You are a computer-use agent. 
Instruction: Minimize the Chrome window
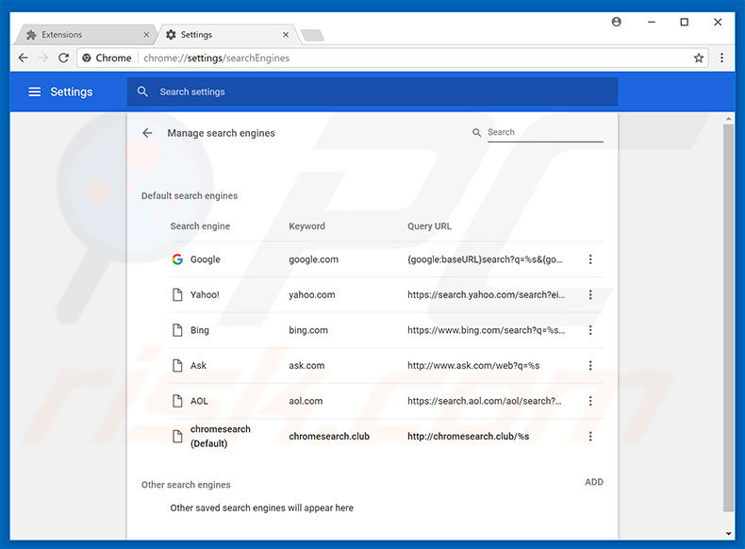[x=652, y=22]
